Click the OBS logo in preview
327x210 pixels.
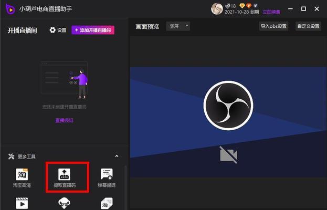(228, 106)
